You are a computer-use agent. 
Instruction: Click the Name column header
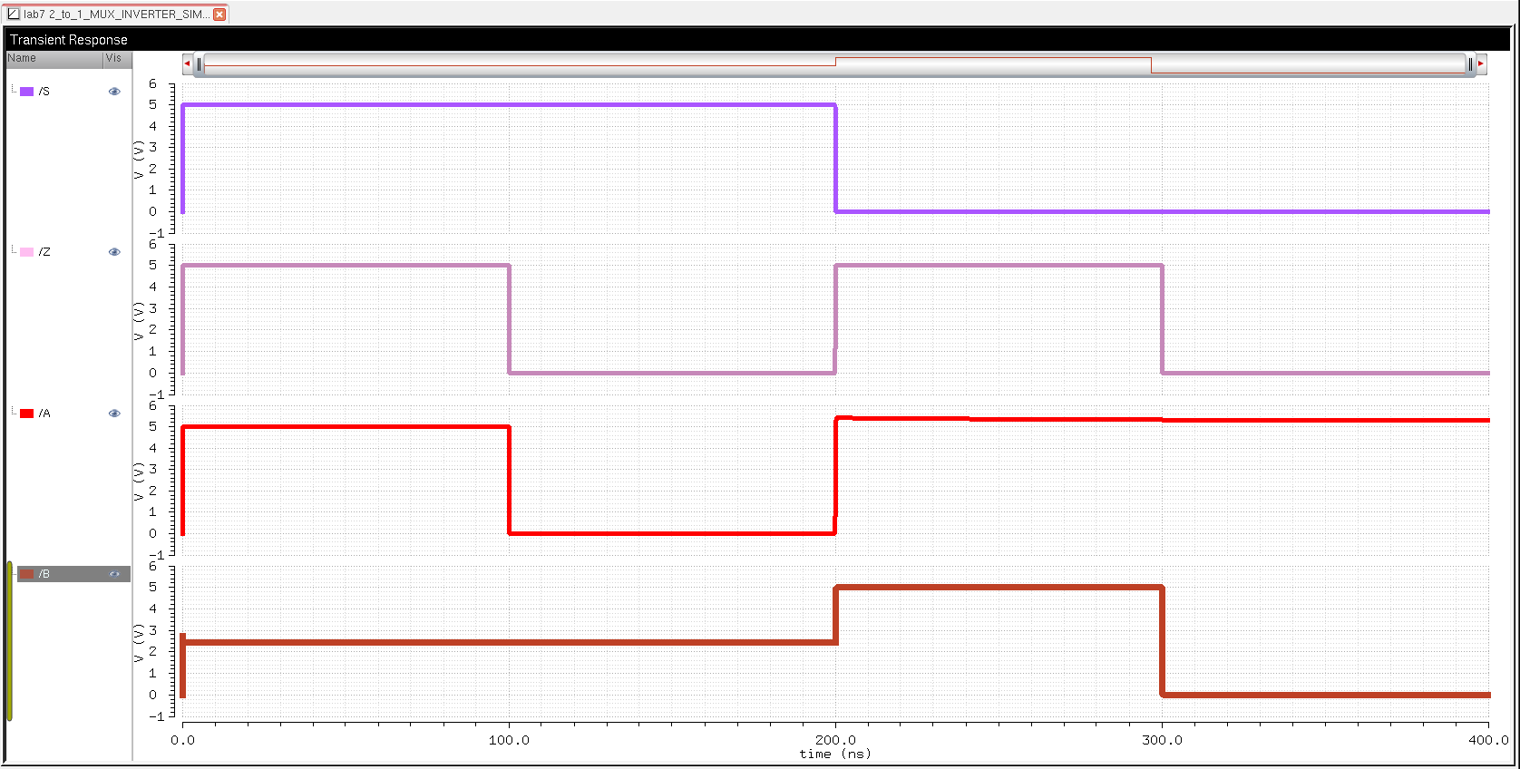(54, 59)
